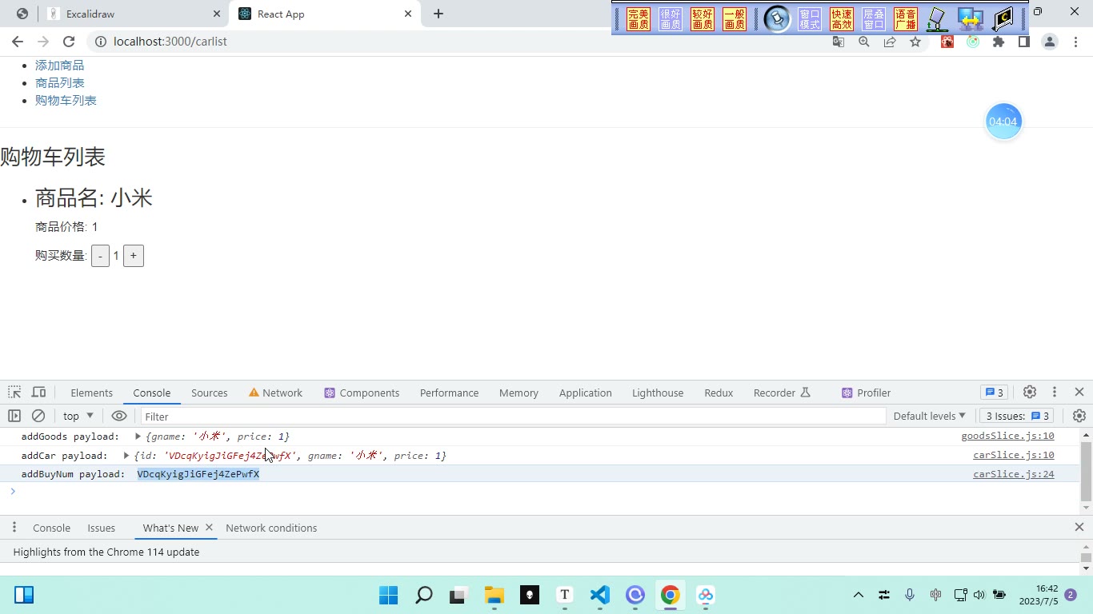Expand the addCar payload object
The image size is (1093, 614).
click(126, 456)
